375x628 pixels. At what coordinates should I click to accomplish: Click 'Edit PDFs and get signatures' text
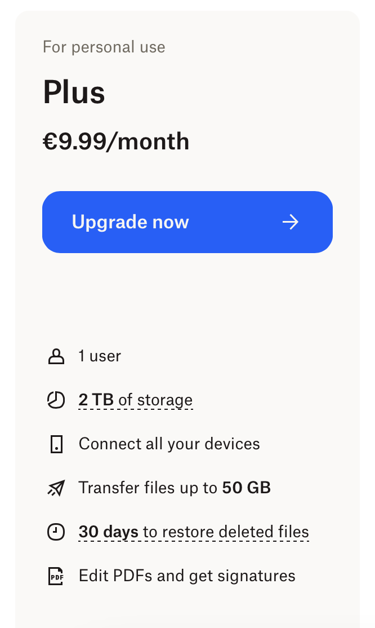tap(187, 576)
